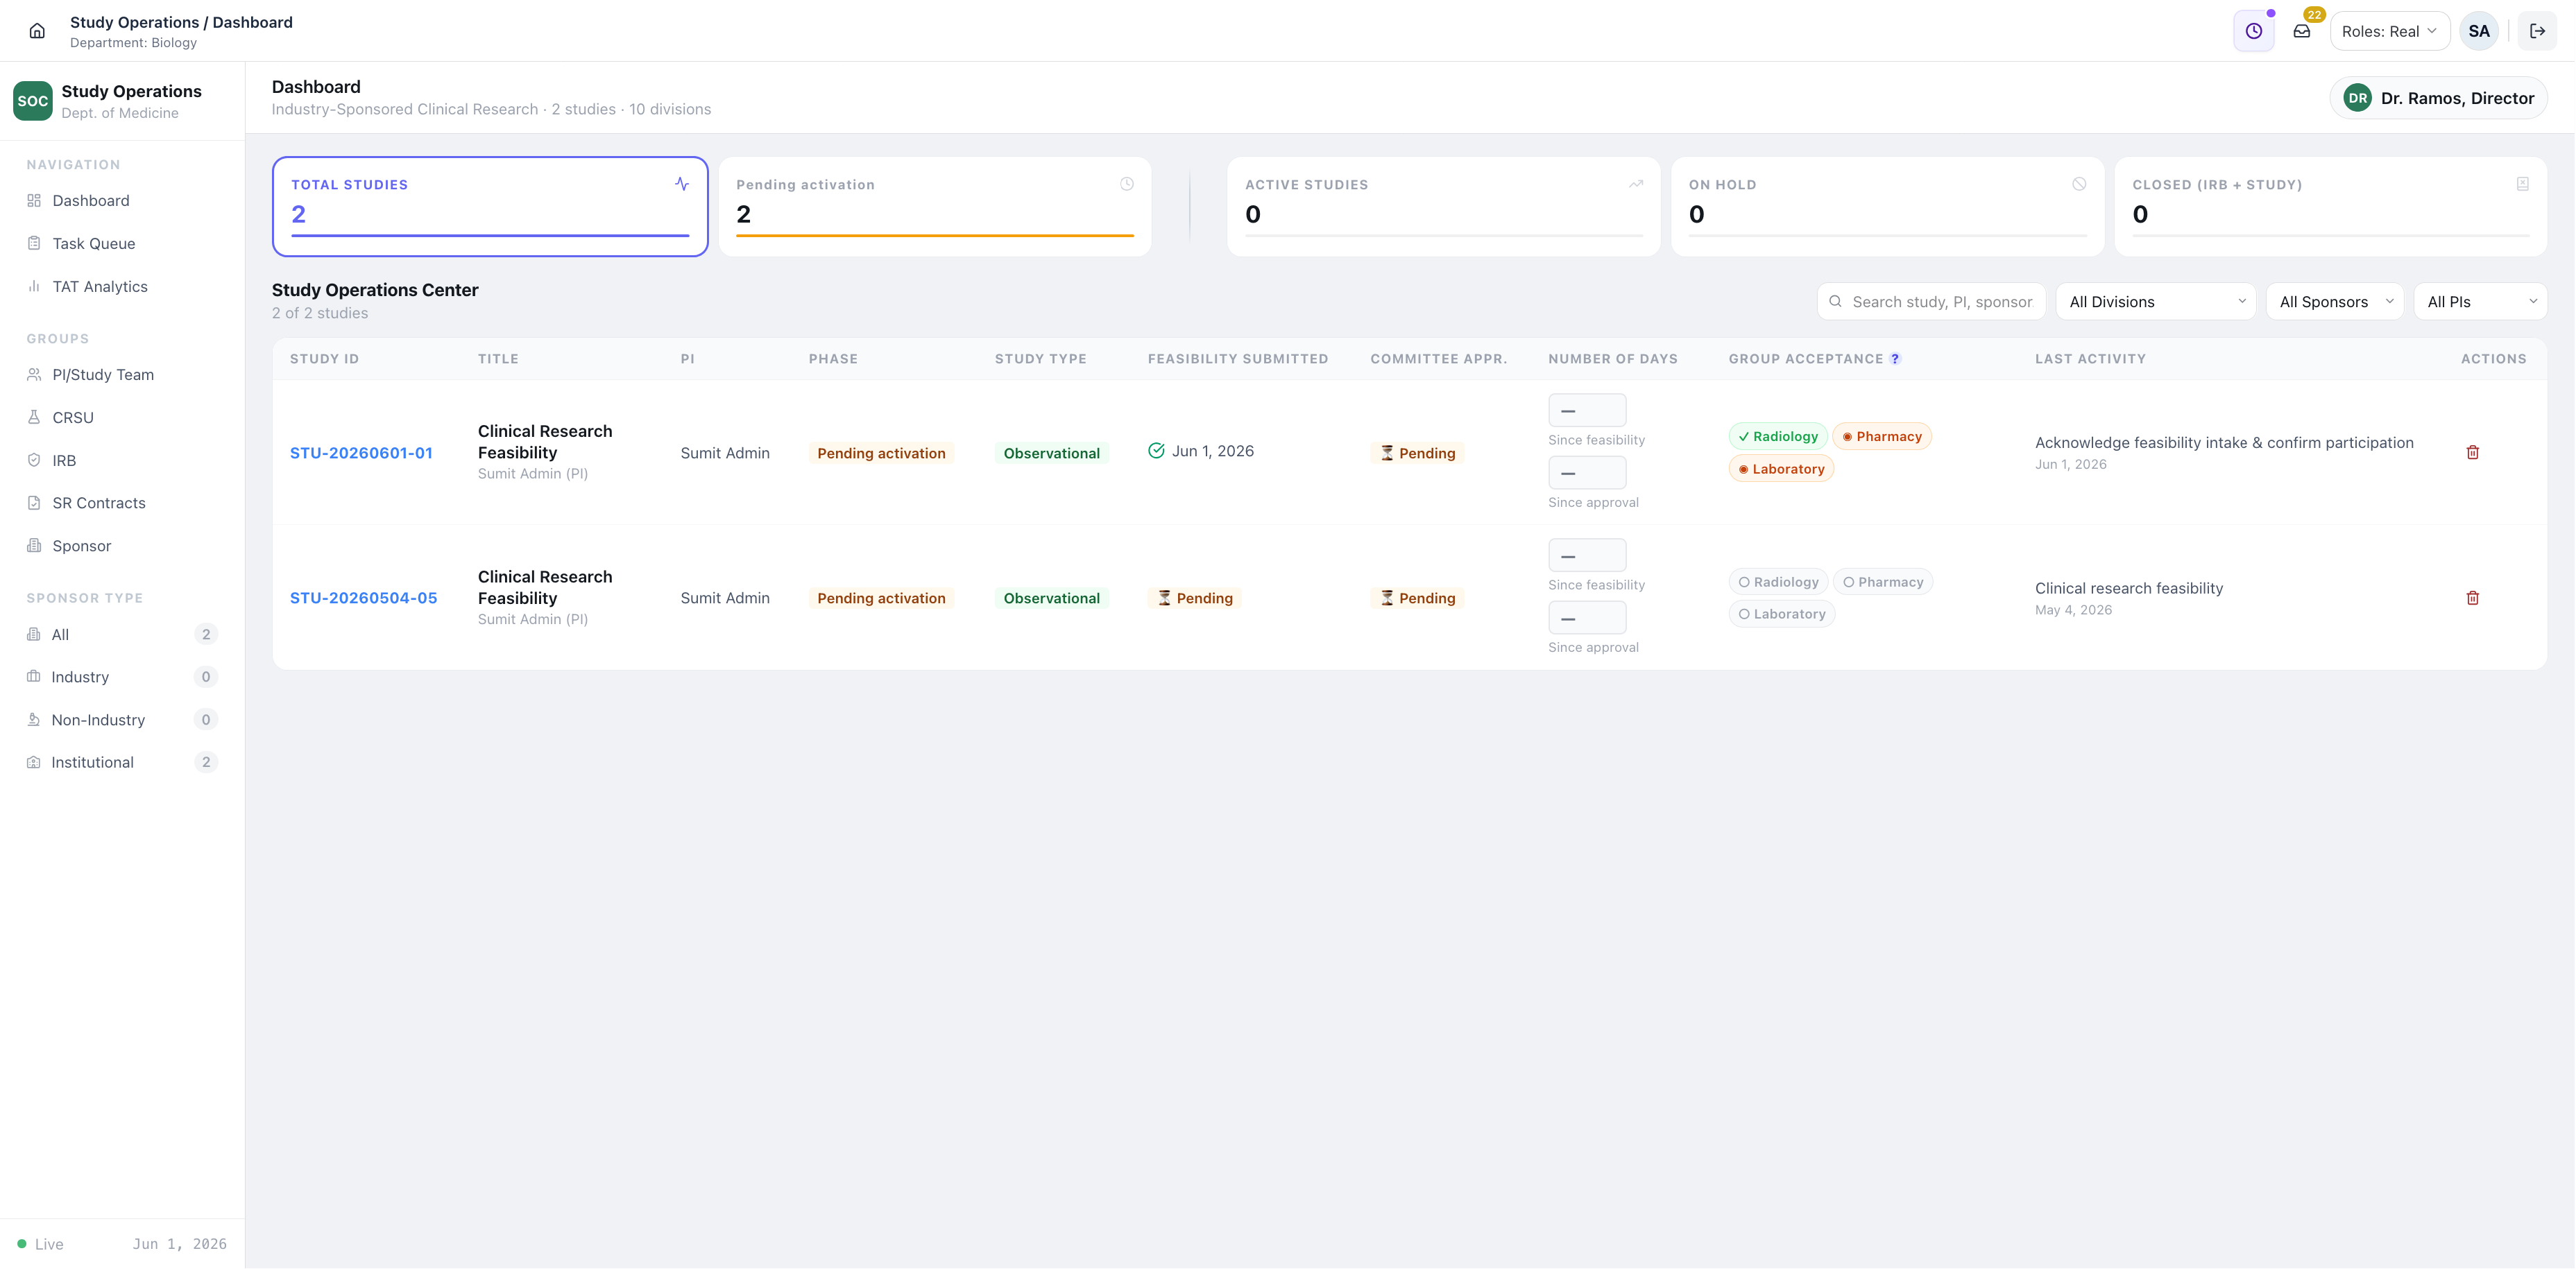Select the Closed (IRB + Study) card
Image resolution: width=2576 pixels, height=1269 pixels.
(2331, 206)
